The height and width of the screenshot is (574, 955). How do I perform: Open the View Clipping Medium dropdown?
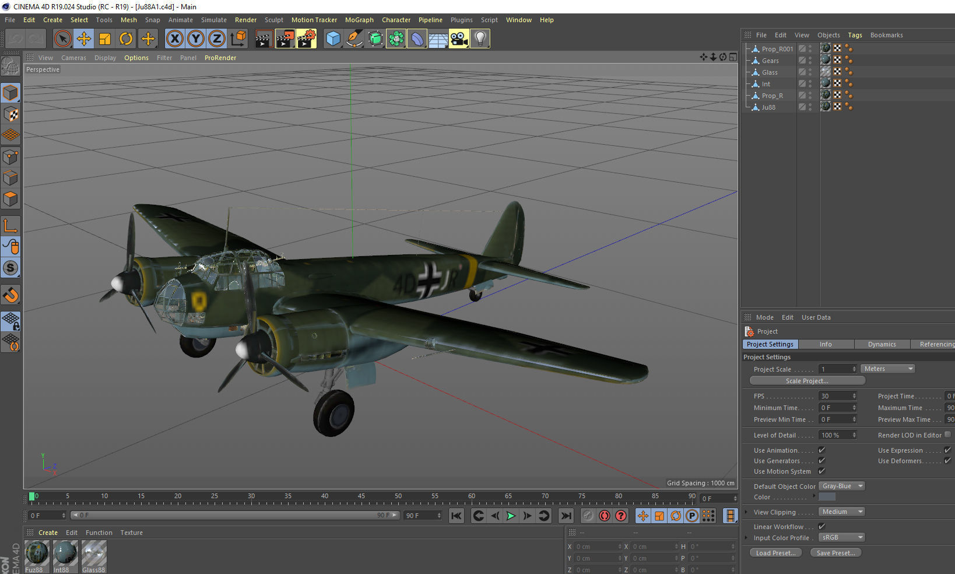click(842, 512)
